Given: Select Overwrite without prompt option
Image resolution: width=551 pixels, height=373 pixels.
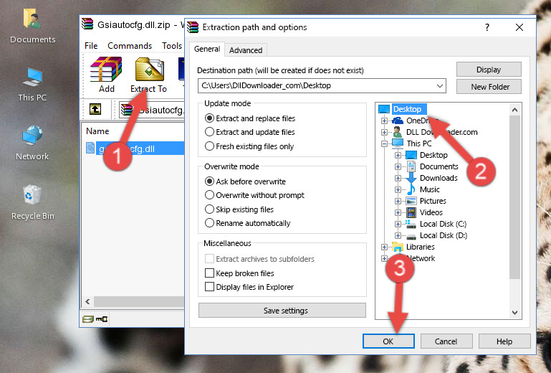Looking at the screenshot, I should [x=209, y=194].
